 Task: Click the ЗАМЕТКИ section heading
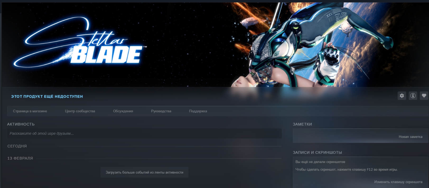pyautogui.click(x=302, y=124)
